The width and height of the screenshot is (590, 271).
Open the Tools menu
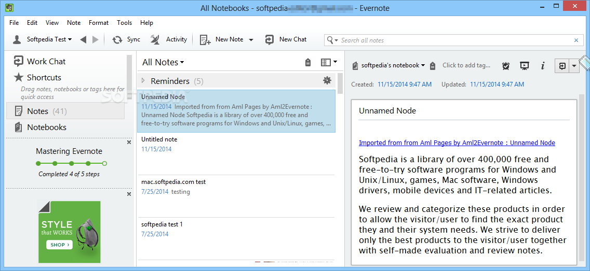point(124,22)
